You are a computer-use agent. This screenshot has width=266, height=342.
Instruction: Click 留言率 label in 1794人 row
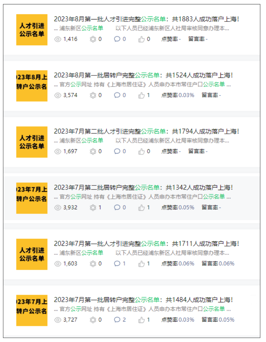(197, 151)
